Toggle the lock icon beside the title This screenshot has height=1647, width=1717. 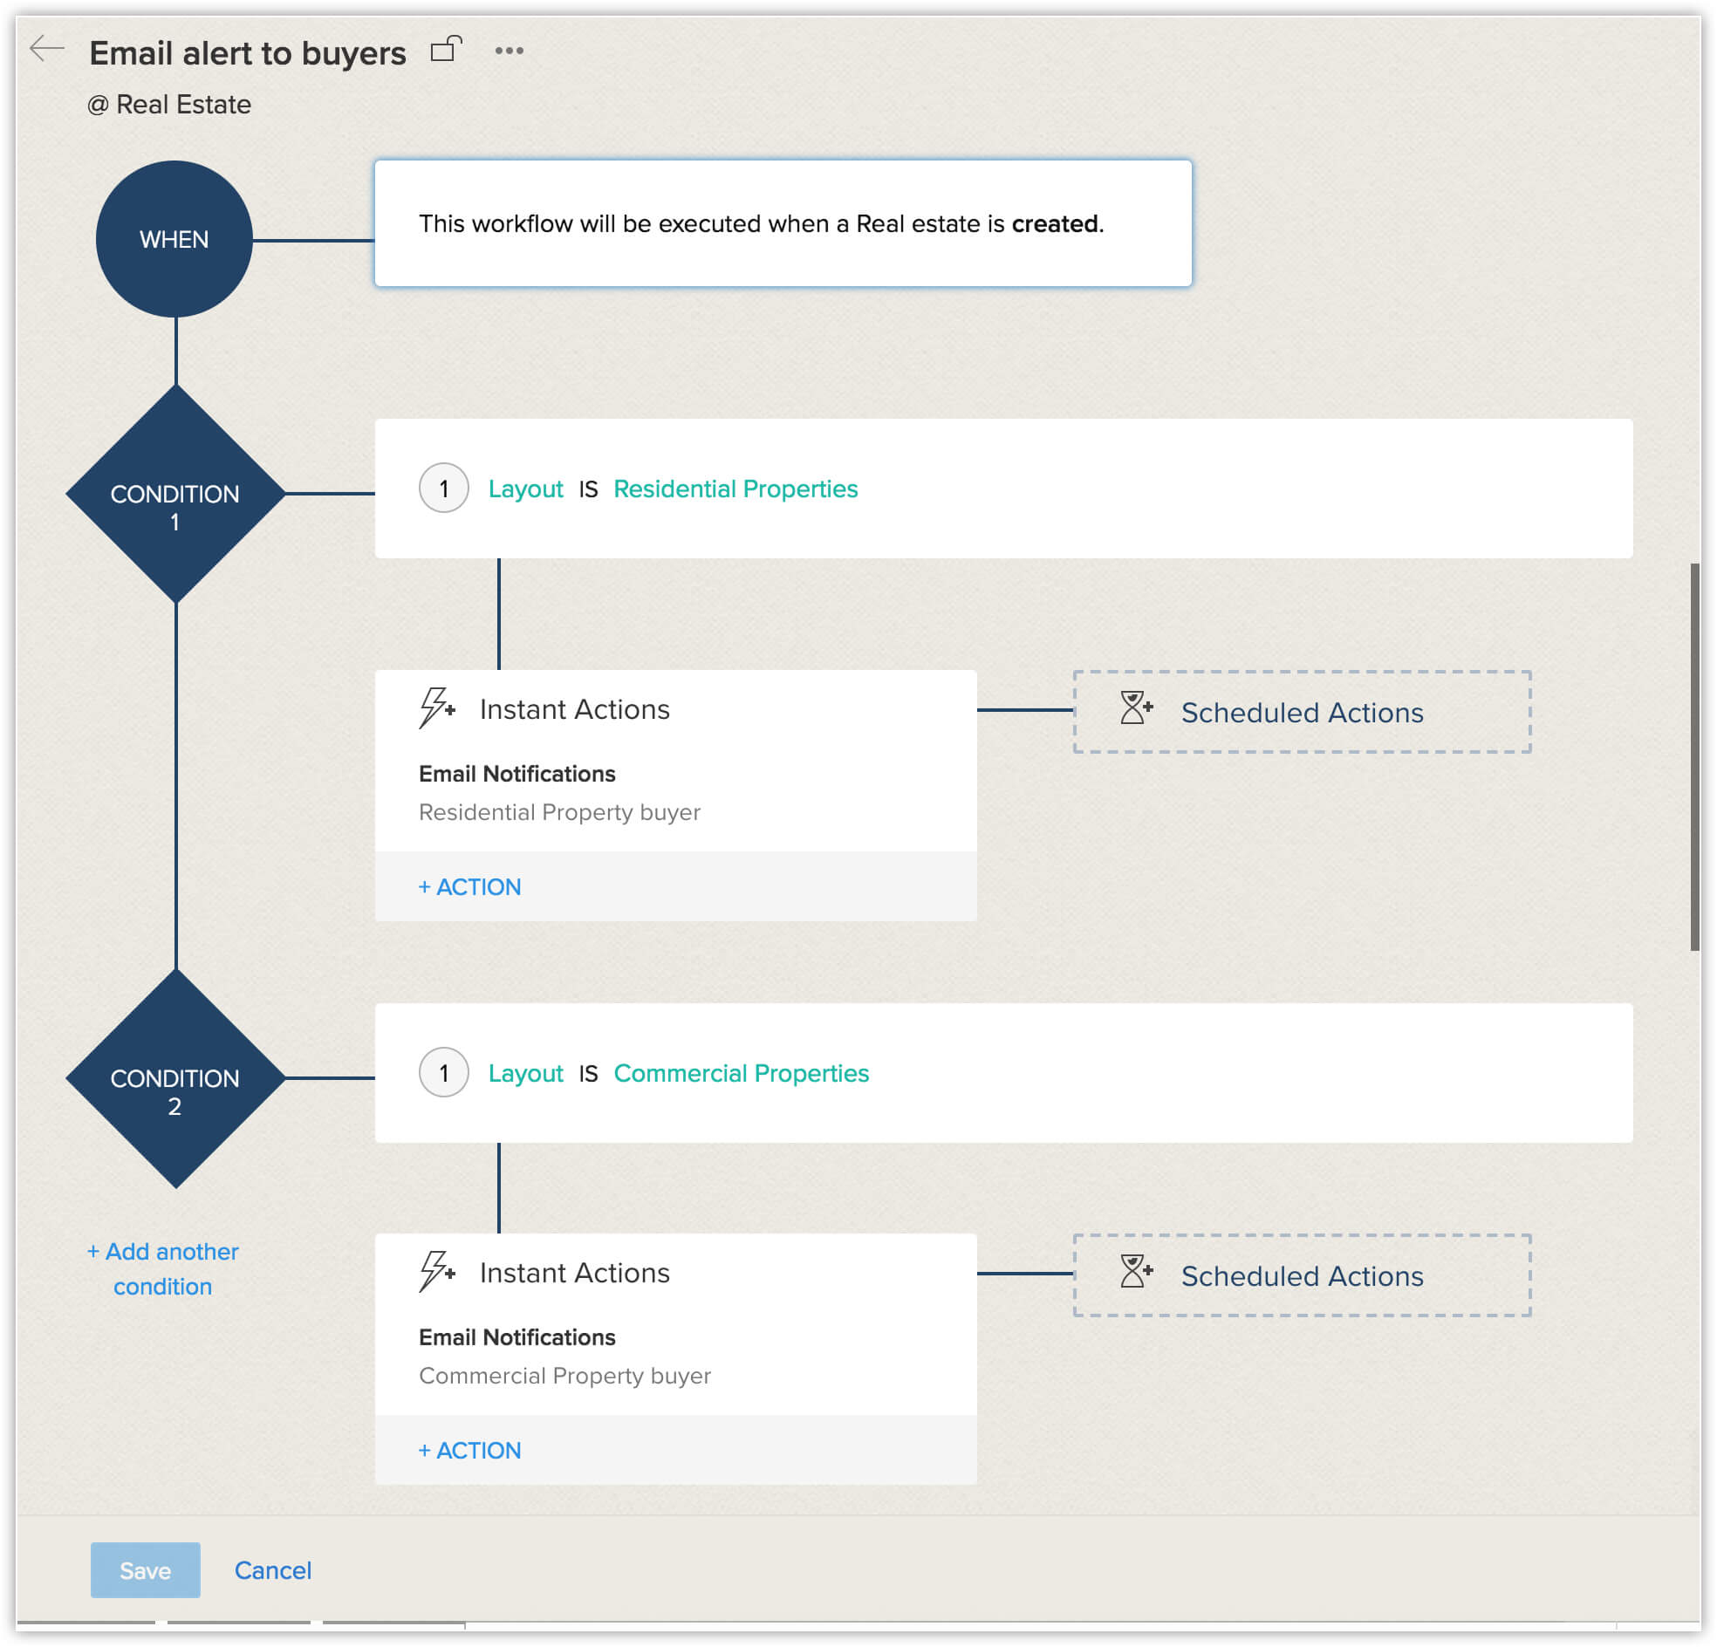pos(446,49)
